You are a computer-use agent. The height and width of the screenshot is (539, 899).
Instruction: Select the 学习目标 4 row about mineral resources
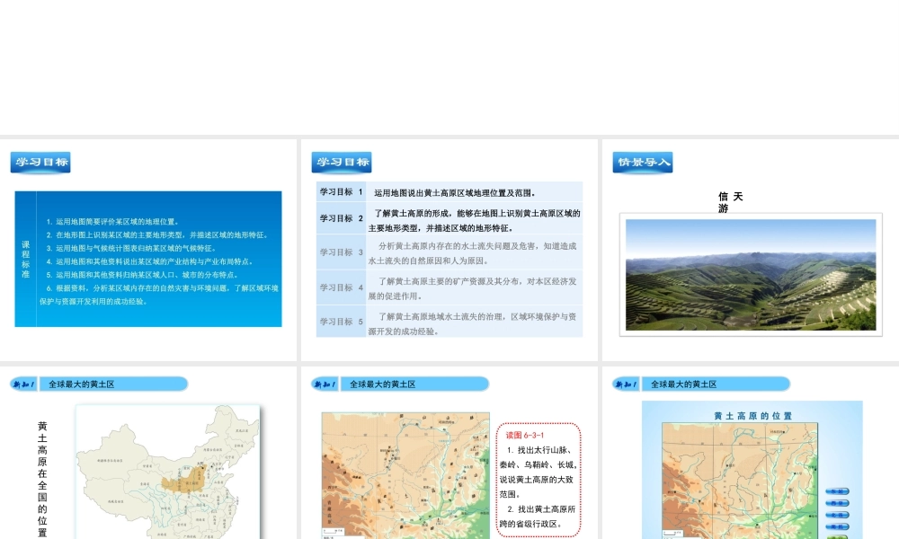tap(449, 287)
